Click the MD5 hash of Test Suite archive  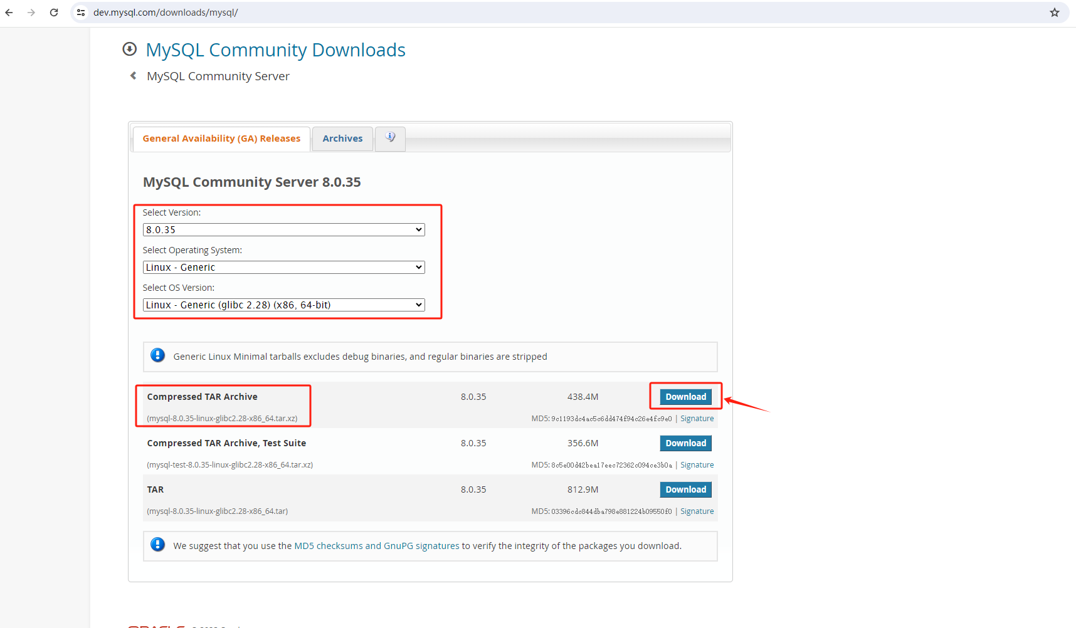point(611,465)
